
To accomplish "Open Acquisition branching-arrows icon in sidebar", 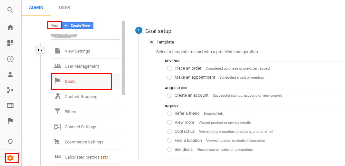I will (x=10, y=90).
